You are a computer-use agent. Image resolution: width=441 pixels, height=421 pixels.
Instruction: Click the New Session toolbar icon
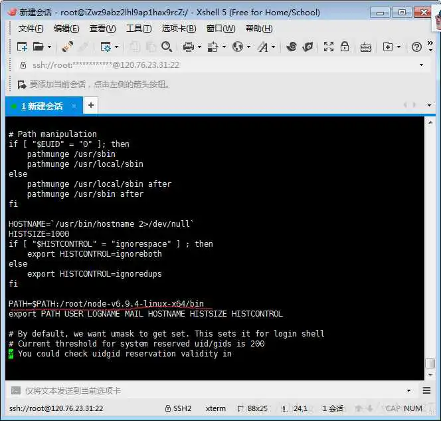pyautogui.click(x=22, y=47)
